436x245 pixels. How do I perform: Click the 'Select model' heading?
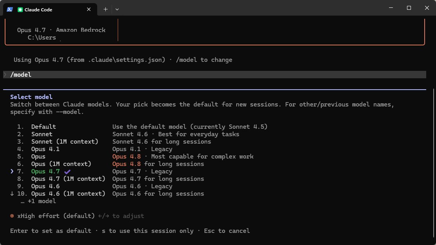click(x=31, y=97)
